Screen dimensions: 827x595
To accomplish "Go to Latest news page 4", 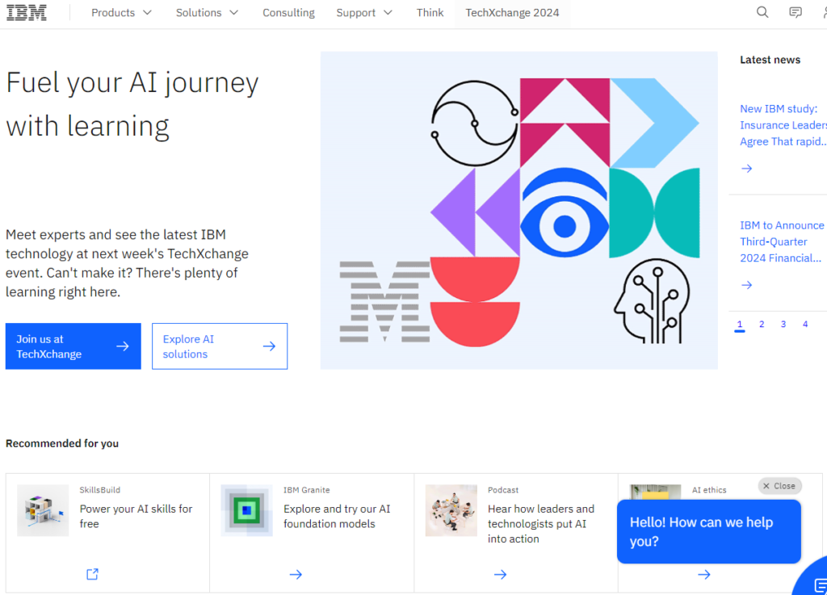I will tap(805, 324).
